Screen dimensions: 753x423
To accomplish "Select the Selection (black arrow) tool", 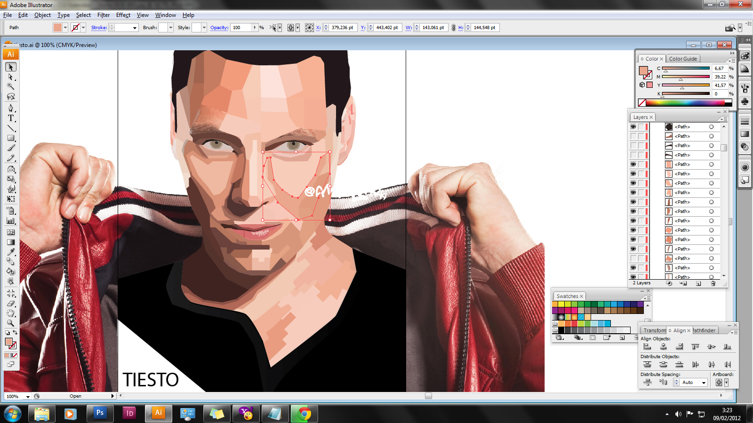I will [11, 67].
